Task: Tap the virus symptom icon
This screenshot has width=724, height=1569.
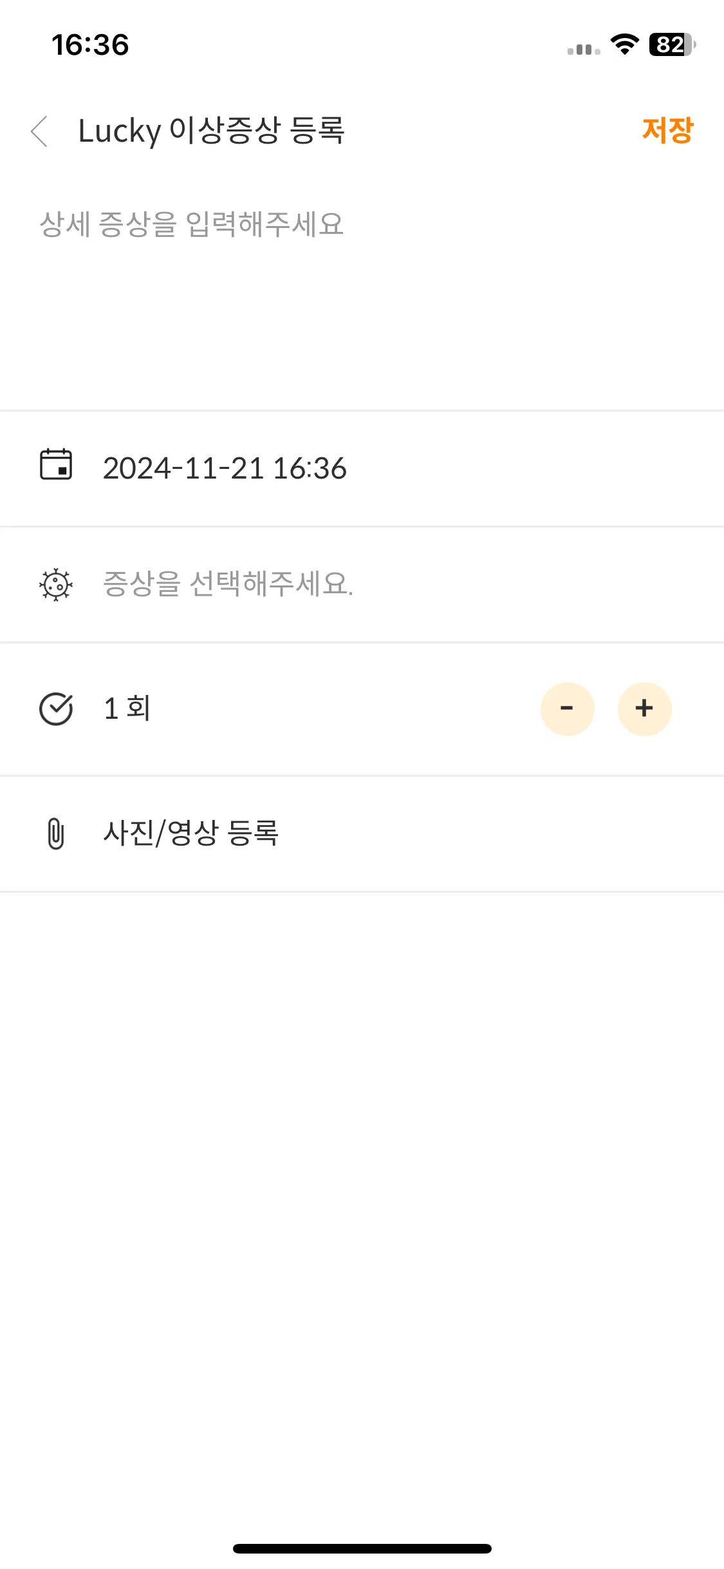Action: click(x=56, y=584)
